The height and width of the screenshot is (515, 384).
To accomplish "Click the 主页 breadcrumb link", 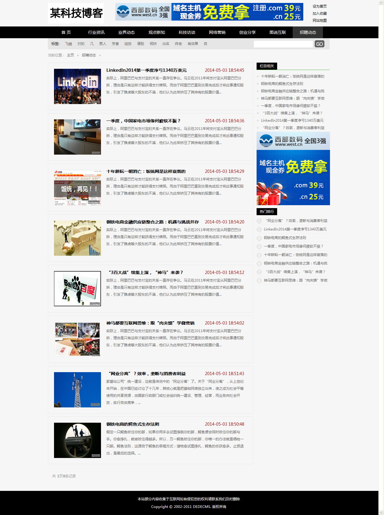I will (70, 55).
